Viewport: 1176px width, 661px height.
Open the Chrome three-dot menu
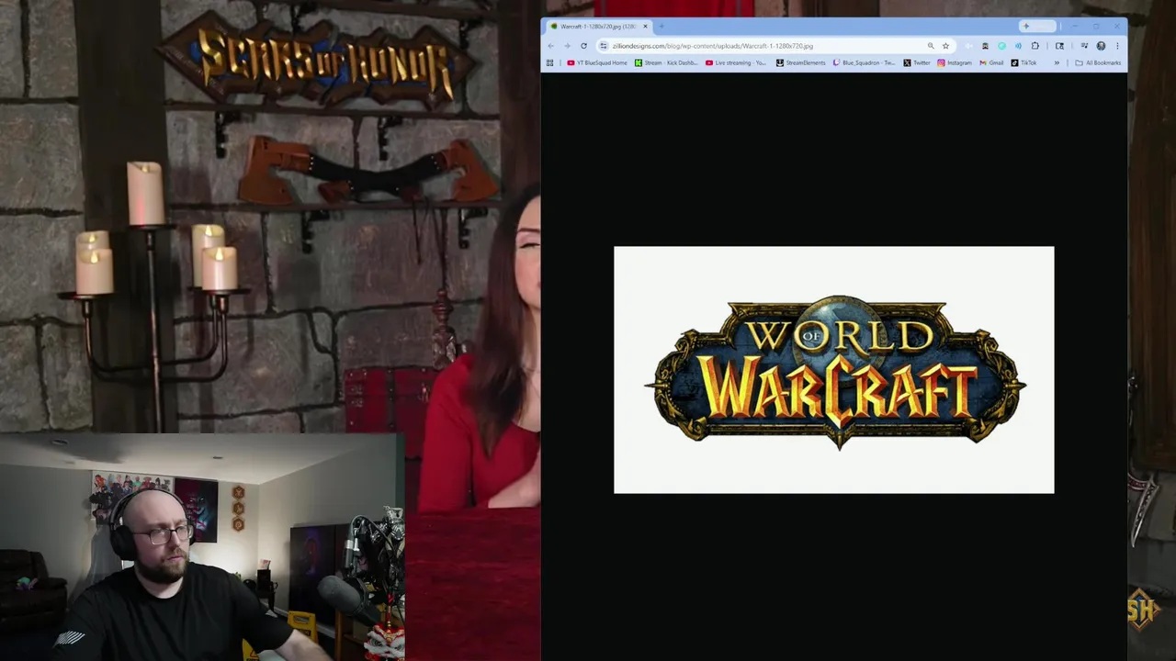(x=1117, y=46)
